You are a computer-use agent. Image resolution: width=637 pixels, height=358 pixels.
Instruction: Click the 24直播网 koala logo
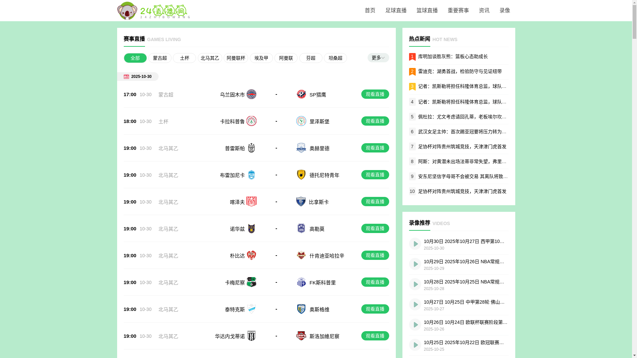154,11
